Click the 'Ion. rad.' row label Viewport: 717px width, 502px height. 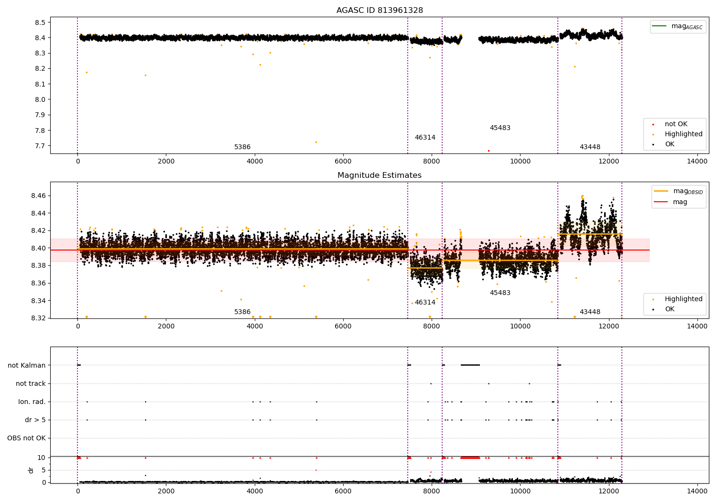coord(32,402)
